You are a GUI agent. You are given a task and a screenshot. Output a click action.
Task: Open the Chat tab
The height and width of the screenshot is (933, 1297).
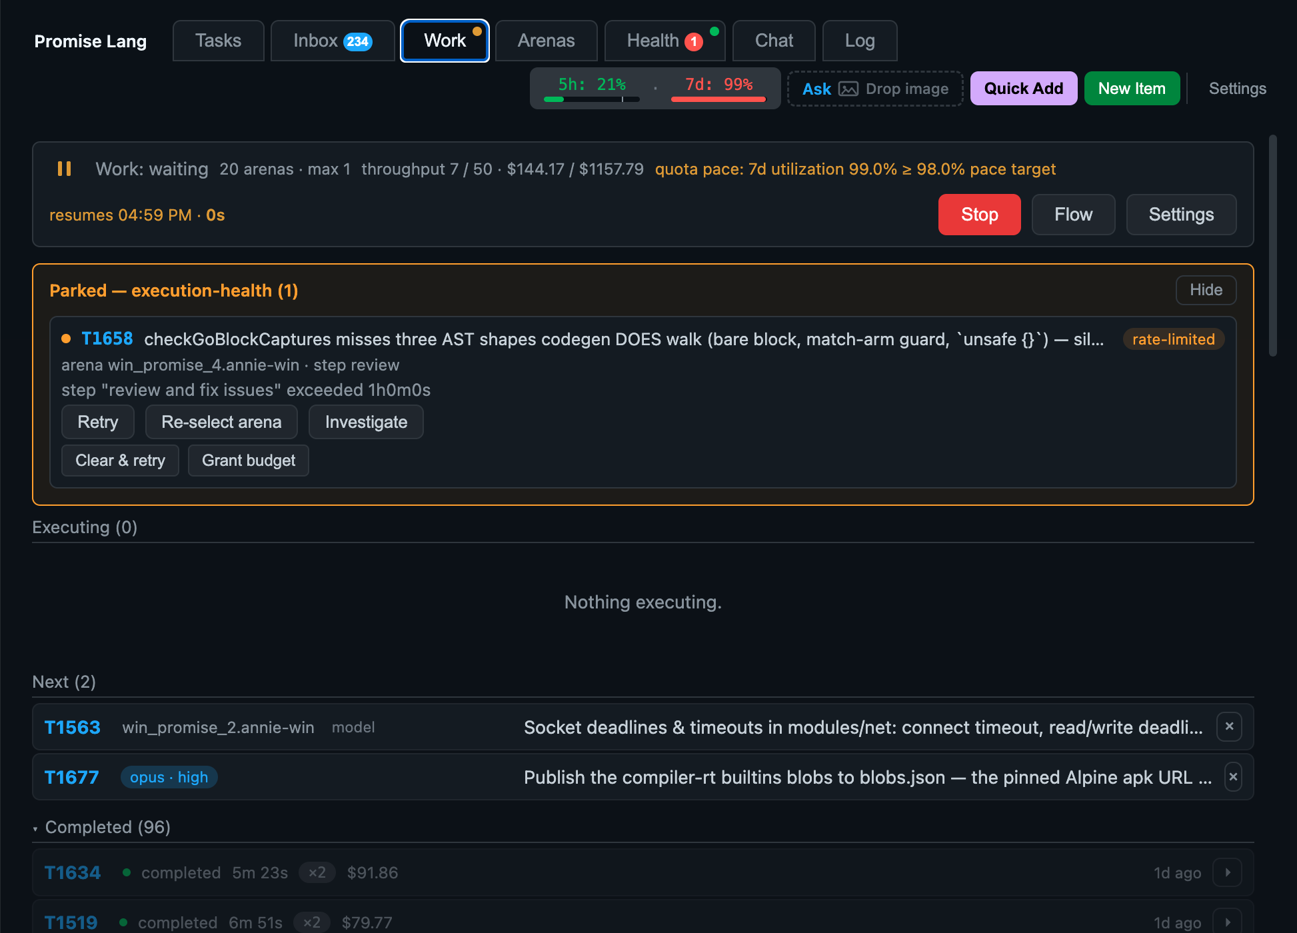point(774,41)
